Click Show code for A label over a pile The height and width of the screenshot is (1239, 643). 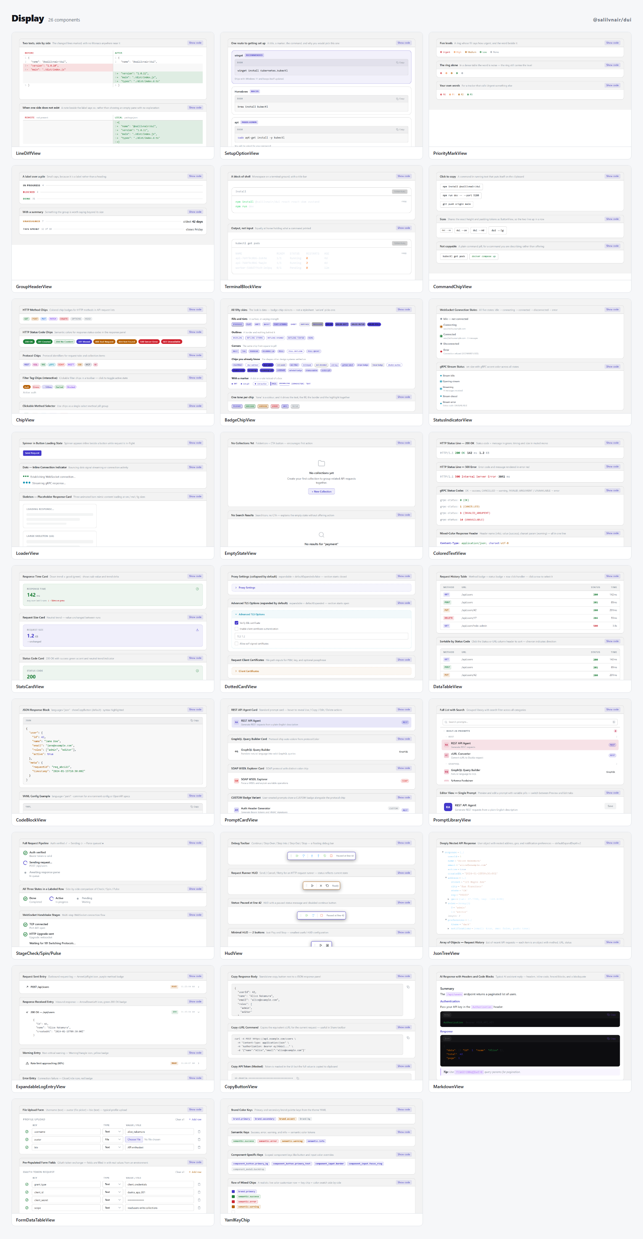tap(195, 176)
